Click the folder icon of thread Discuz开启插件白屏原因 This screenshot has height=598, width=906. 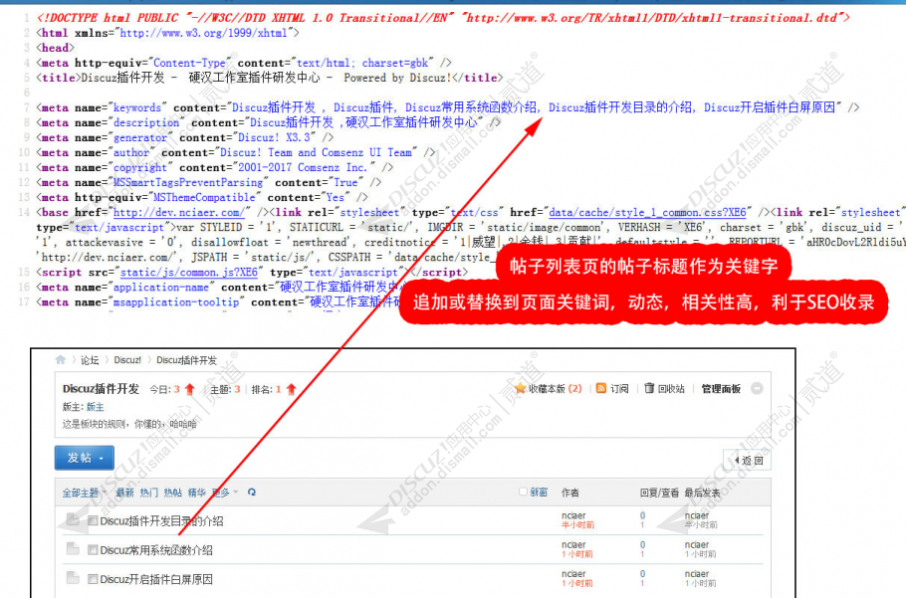click(x=73, y=577)
